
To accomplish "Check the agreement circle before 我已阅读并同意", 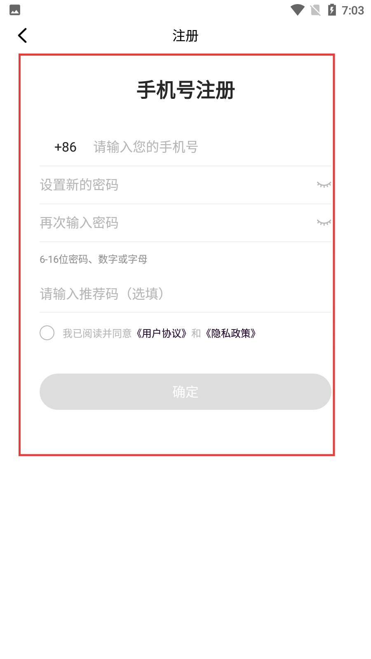I will tap(47, 333).
